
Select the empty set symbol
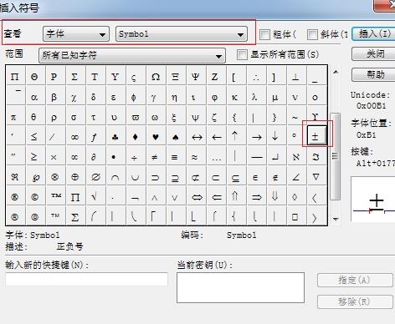[95, 177]
